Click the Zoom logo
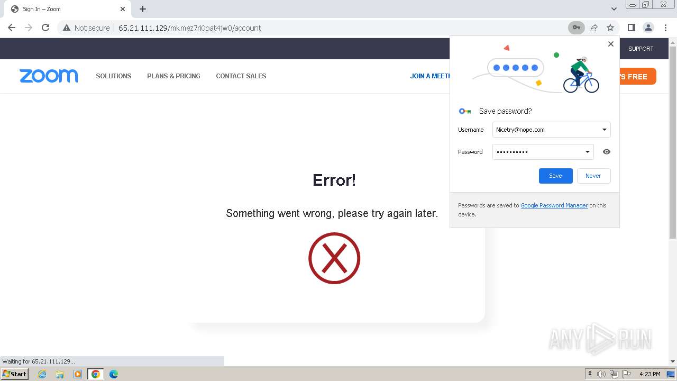 (49, 76)
